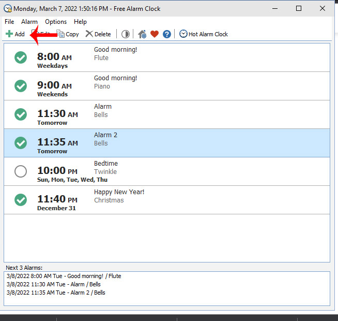
Task: Click the Add alarm plus icon
Action: [x=9, y=34]
